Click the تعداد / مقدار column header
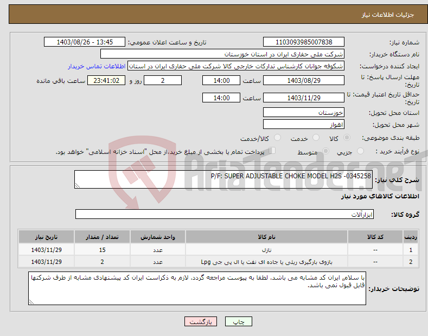Screen dimensions: 428x336 pyautogui.click(x=102, y=237)
